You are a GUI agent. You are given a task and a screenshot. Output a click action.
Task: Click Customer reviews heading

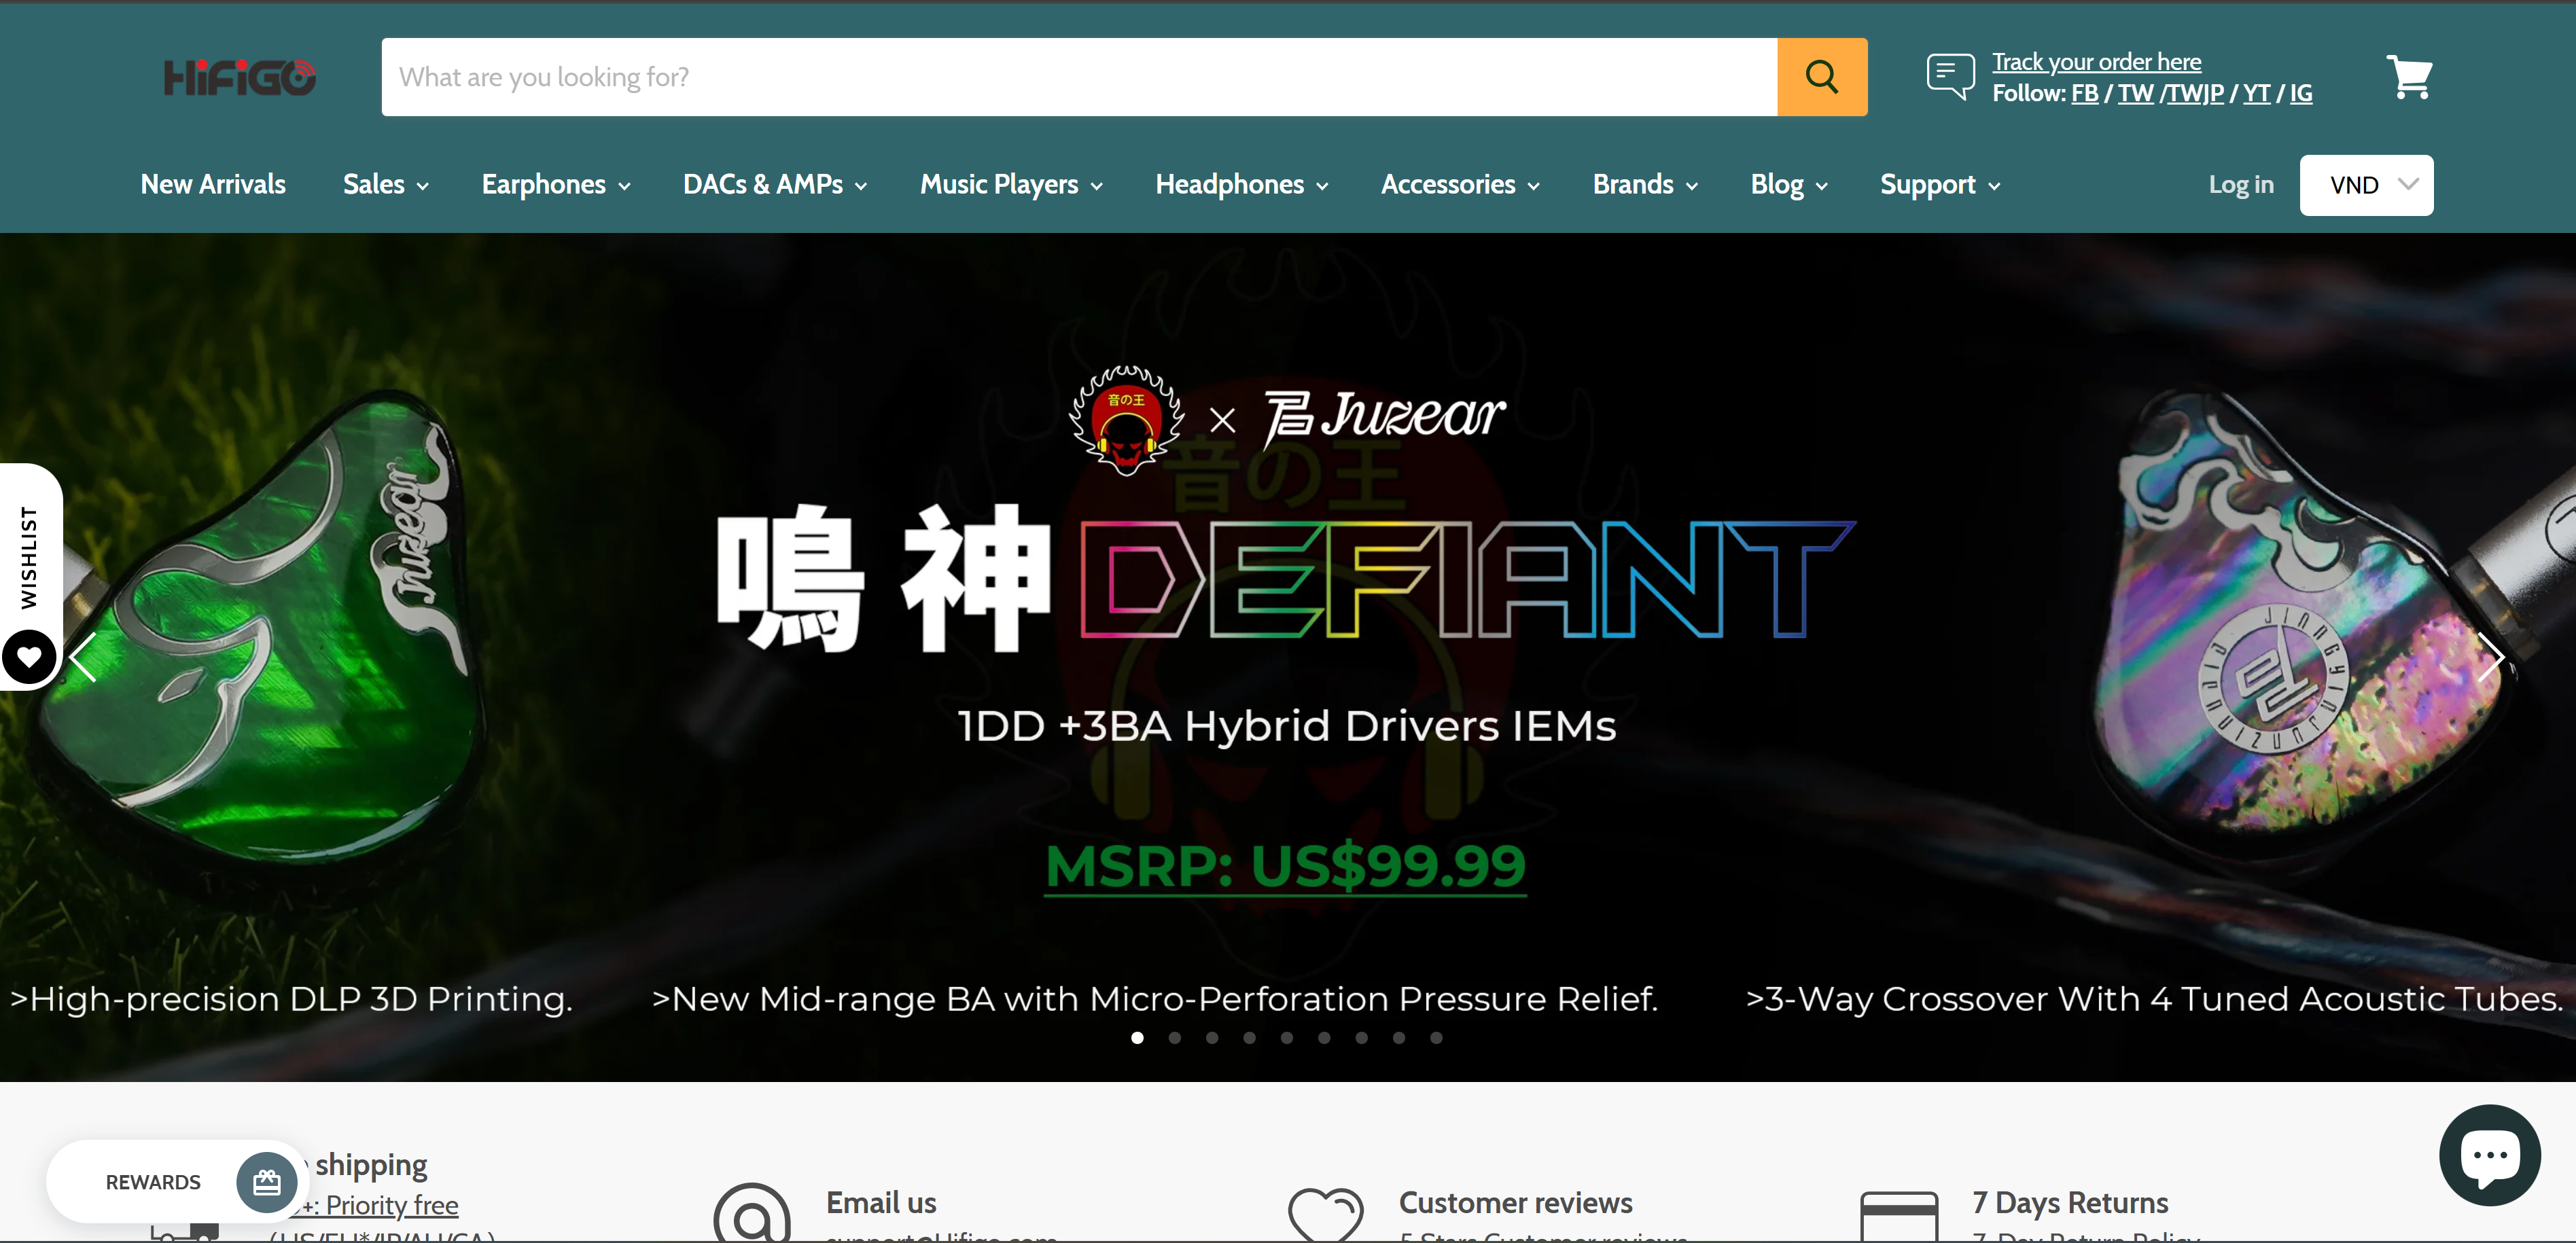tap(1515, 1202)
